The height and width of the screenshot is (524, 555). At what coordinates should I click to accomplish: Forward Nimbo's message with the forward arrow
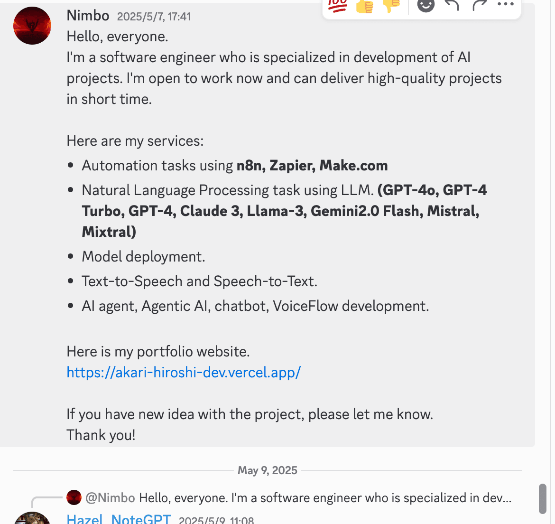[480, 5]
